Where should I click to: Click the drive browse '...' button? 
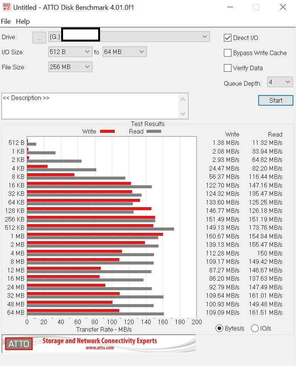point(39,37)
